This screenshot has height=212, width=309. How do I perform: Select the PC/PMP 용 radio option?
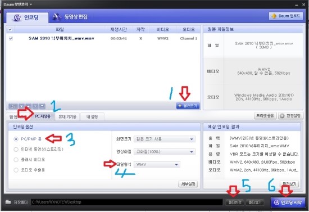point(16,139)
